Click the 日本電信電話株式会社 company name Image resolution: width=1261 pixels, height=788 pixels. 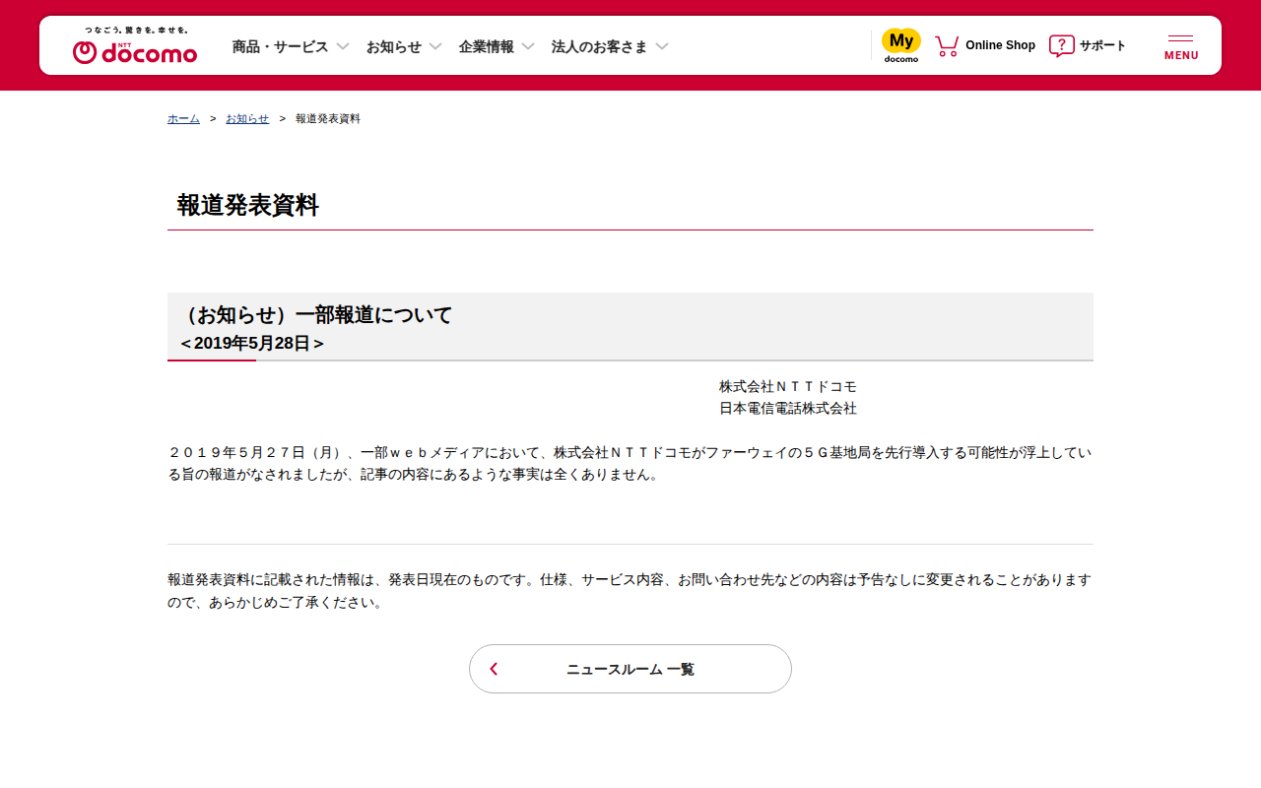coord(788,408)
